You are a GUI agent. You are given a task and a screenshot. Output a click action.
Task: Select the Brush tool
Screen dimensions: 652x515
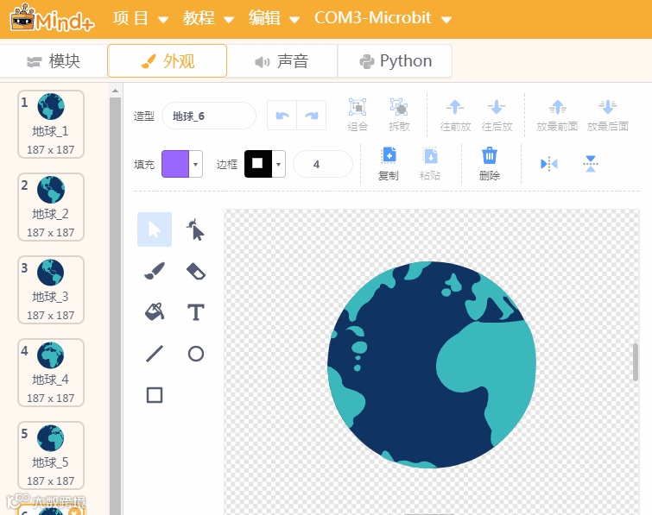155,271
